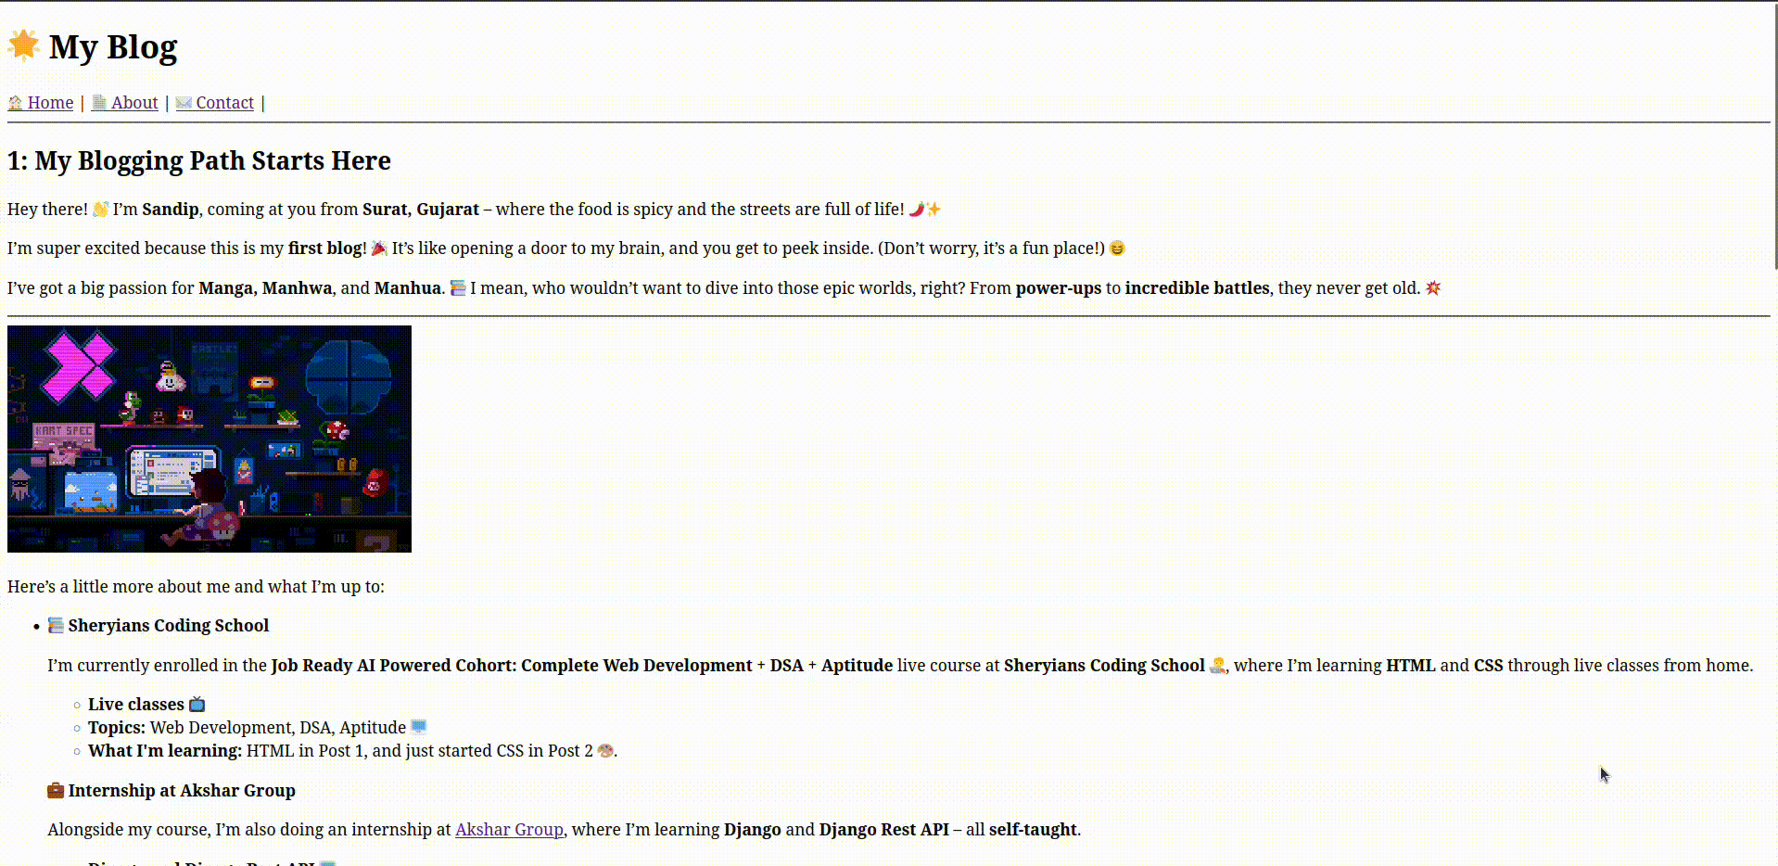Viewport: 1778px width, 866px height.
Task: Click the bold words power-ups
Action: click(1059, 288)
